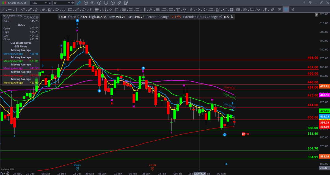Select the U-shaped arc drawing tool
The width and height of the screenshot is (330, 175).
[x=63, y=10]
